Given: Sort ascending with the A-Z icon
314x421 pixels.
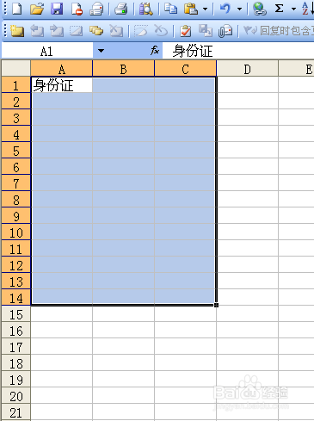Looking at the screenshot, I should tap(307, 9).
